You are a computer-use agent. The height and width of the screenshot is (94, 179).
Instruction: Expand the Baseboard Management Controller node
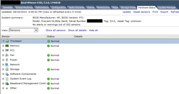(x=3, y=83)
